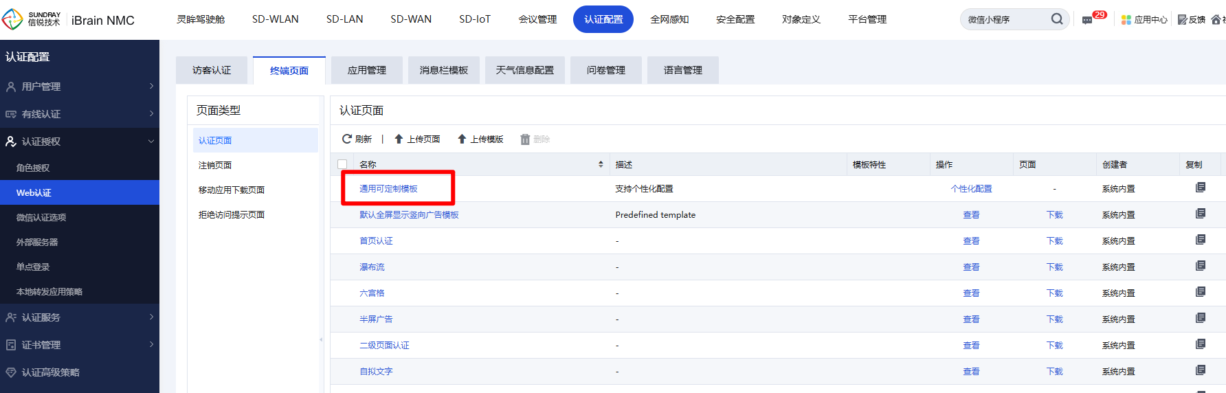Click the 上传模版 upload template button

coord(480,139)
